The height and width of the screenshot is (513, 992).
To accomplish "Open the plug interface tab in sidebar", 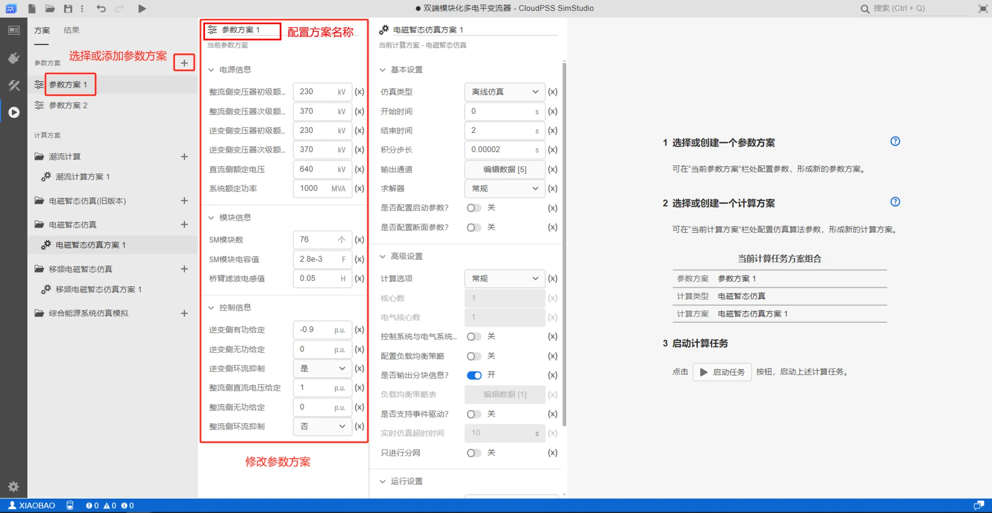I will [x=14, y=58].
